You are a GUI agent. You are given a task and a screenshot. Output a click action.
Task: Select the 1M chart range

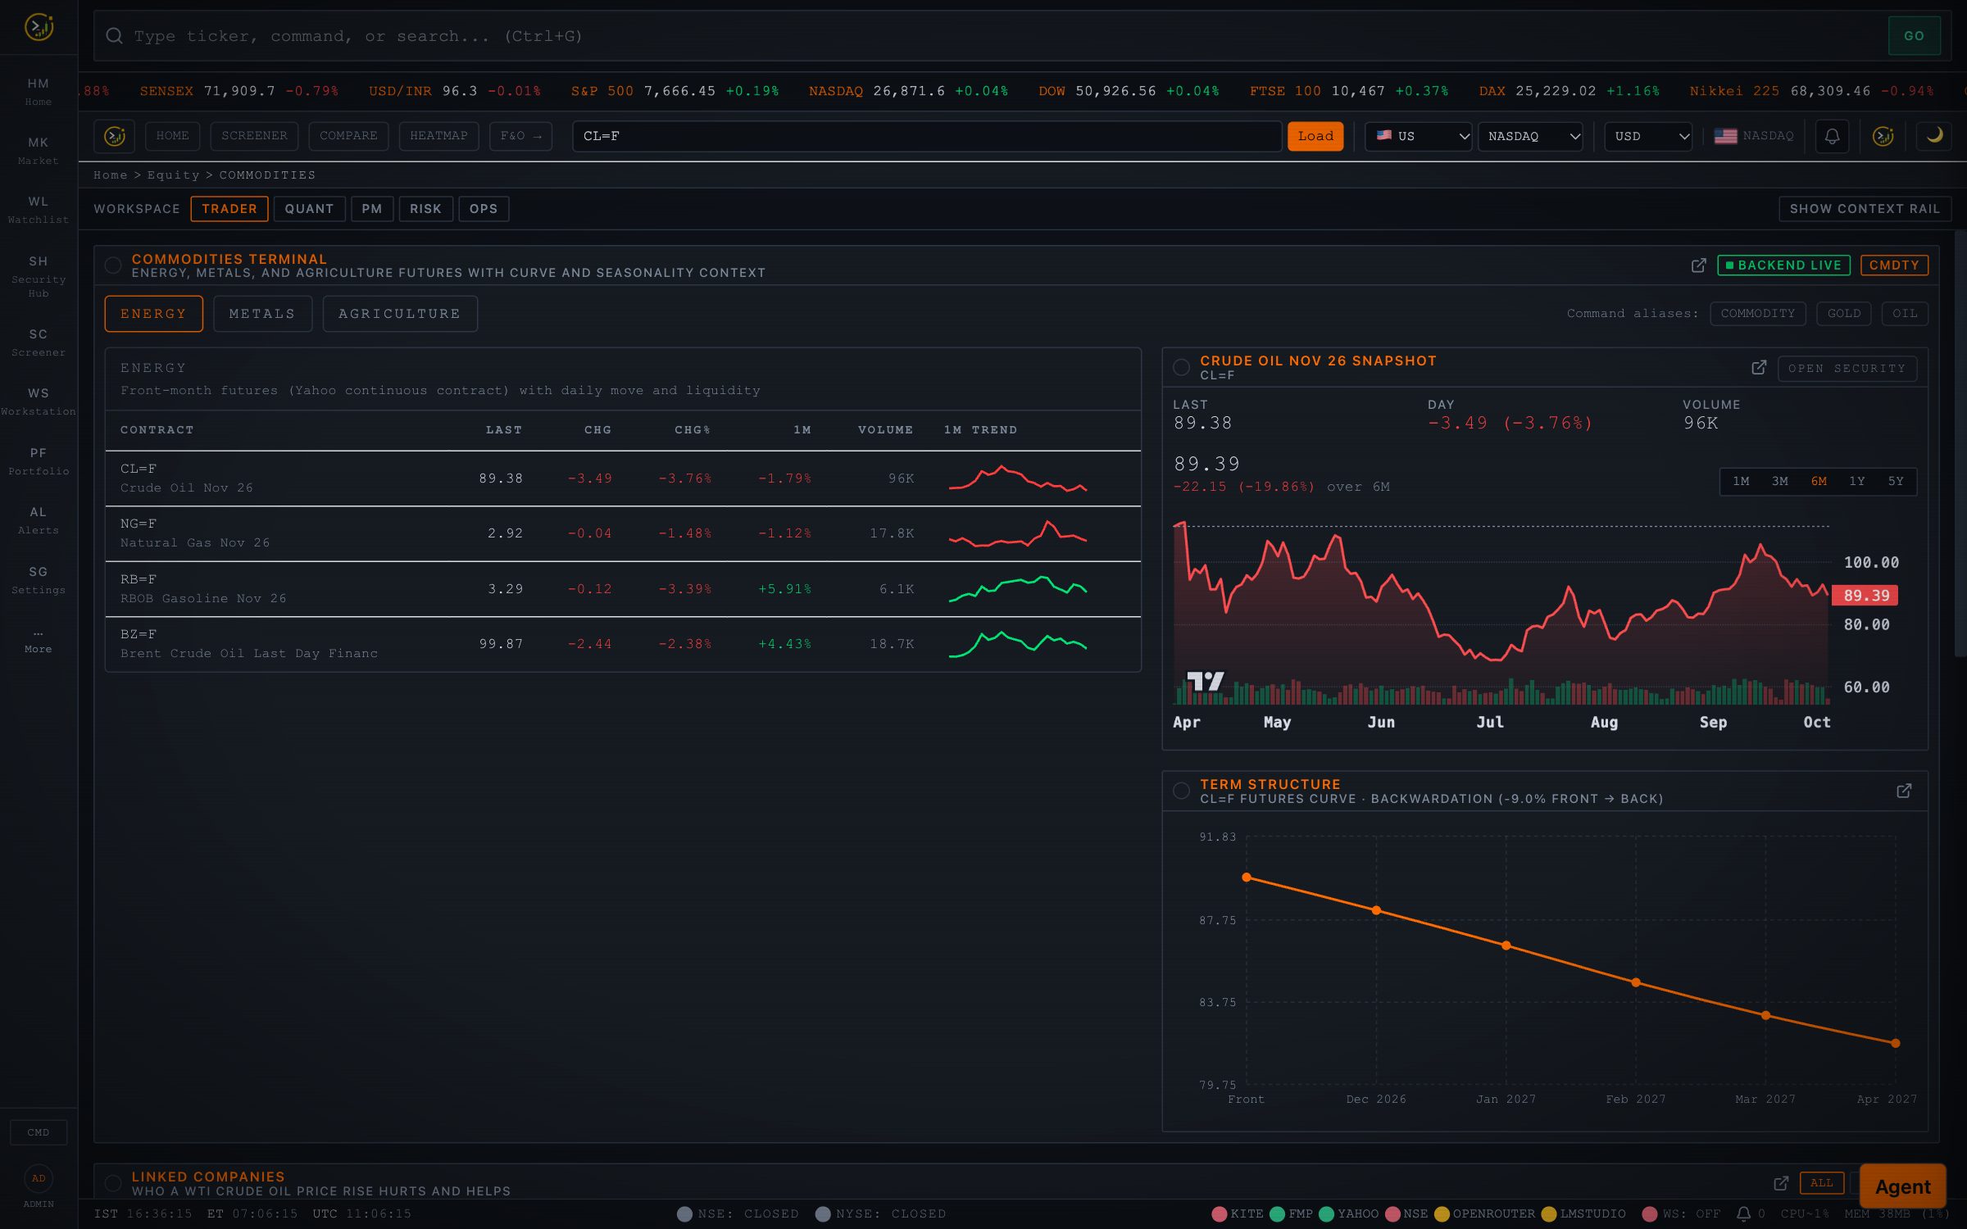[1741, 481]
